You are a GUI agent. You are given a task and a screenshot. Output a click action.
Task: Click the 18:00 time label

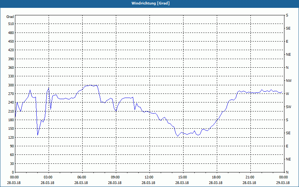(216, 177)
